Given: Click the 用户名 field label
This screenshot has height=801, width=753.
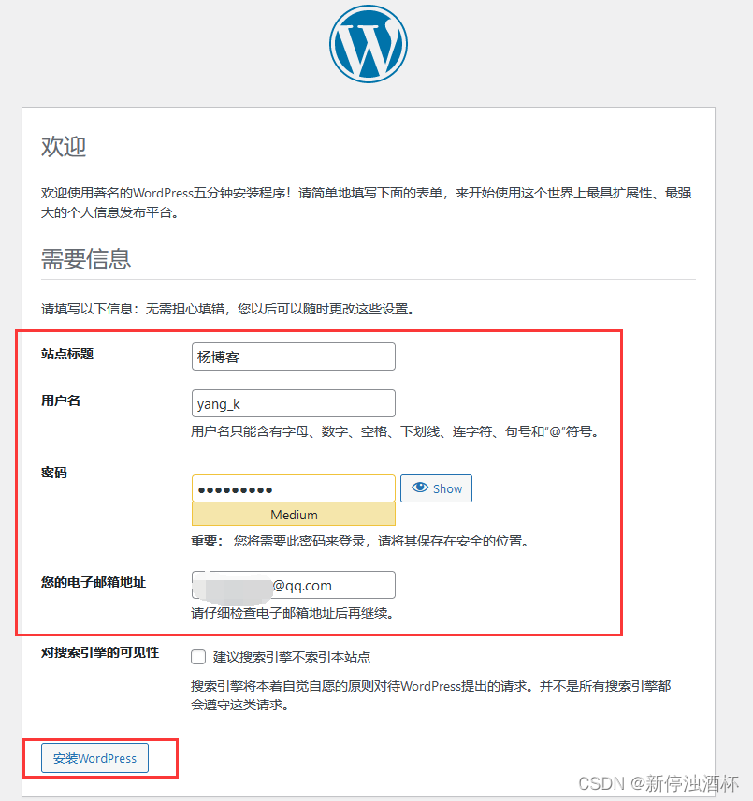Looking at the screenshot, I should point(61,400).
